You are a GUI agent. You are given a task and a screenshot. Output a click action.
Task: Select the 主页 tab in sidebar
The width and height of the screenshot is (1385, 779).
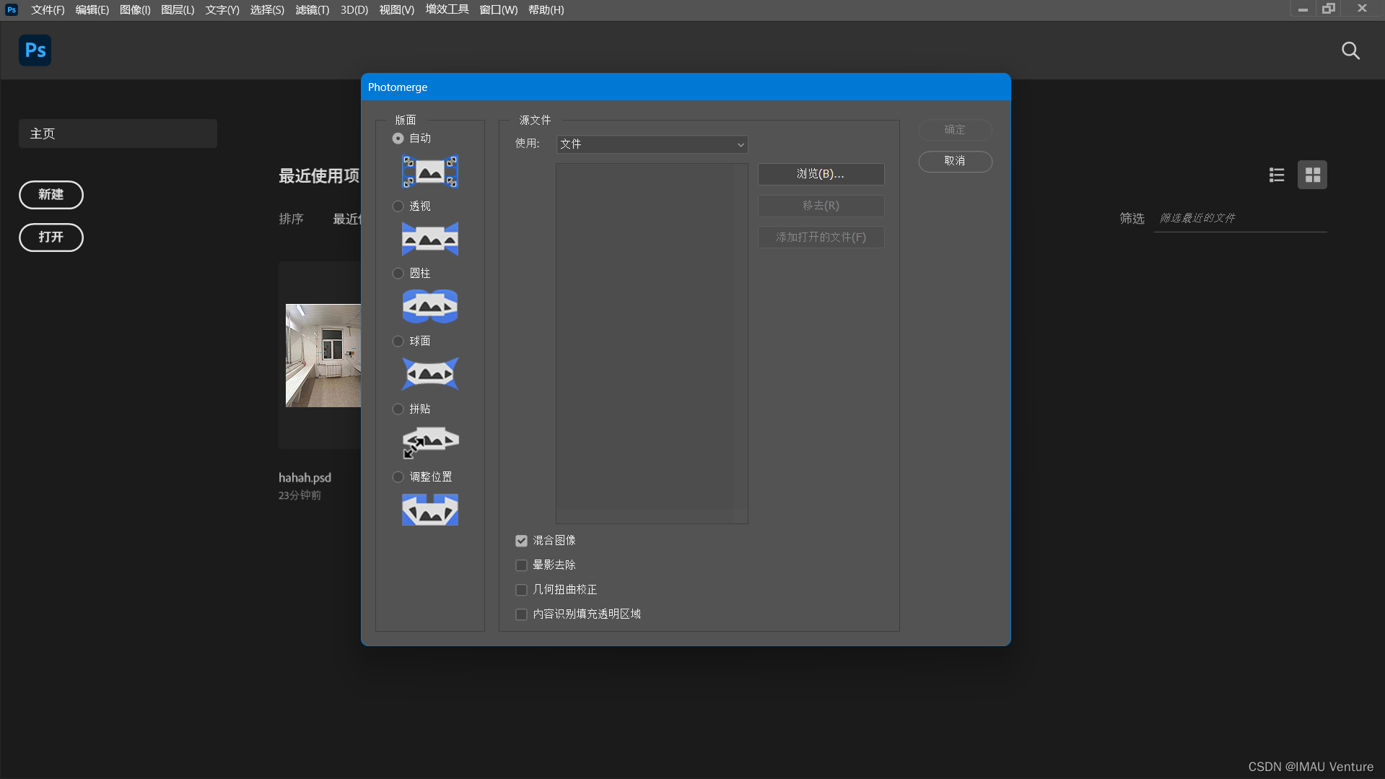tap(118, 134)
